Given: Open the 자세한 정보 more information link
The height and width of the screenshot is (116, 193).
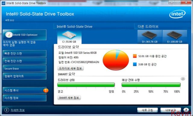Looking at the screenshot, I should pos(17,110).
